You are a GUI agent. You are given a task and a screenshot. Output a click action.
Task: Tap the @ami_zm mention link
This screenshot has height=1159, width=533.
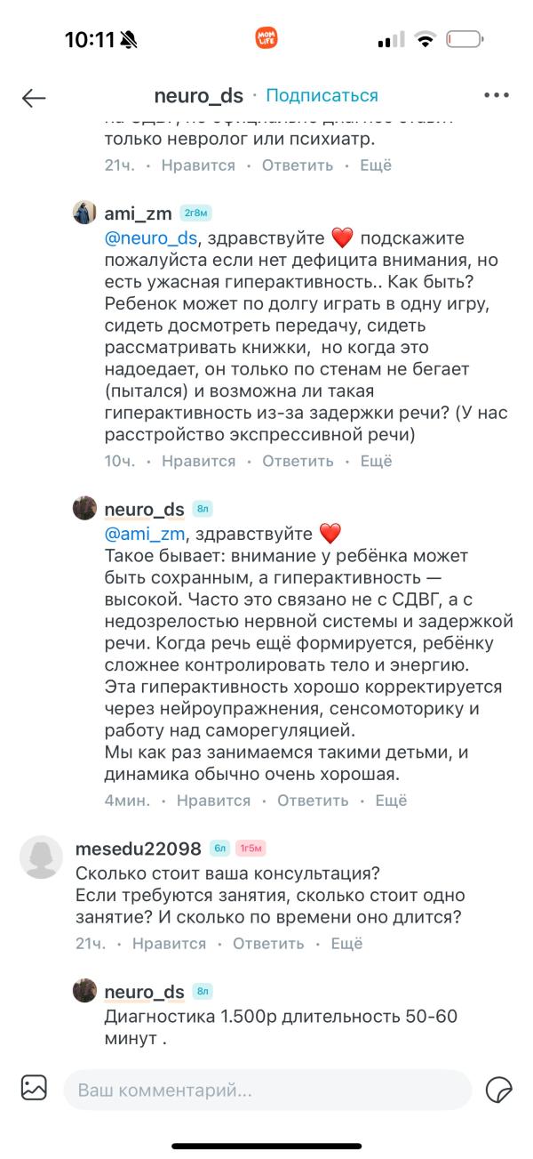click(x=144, y=534)
